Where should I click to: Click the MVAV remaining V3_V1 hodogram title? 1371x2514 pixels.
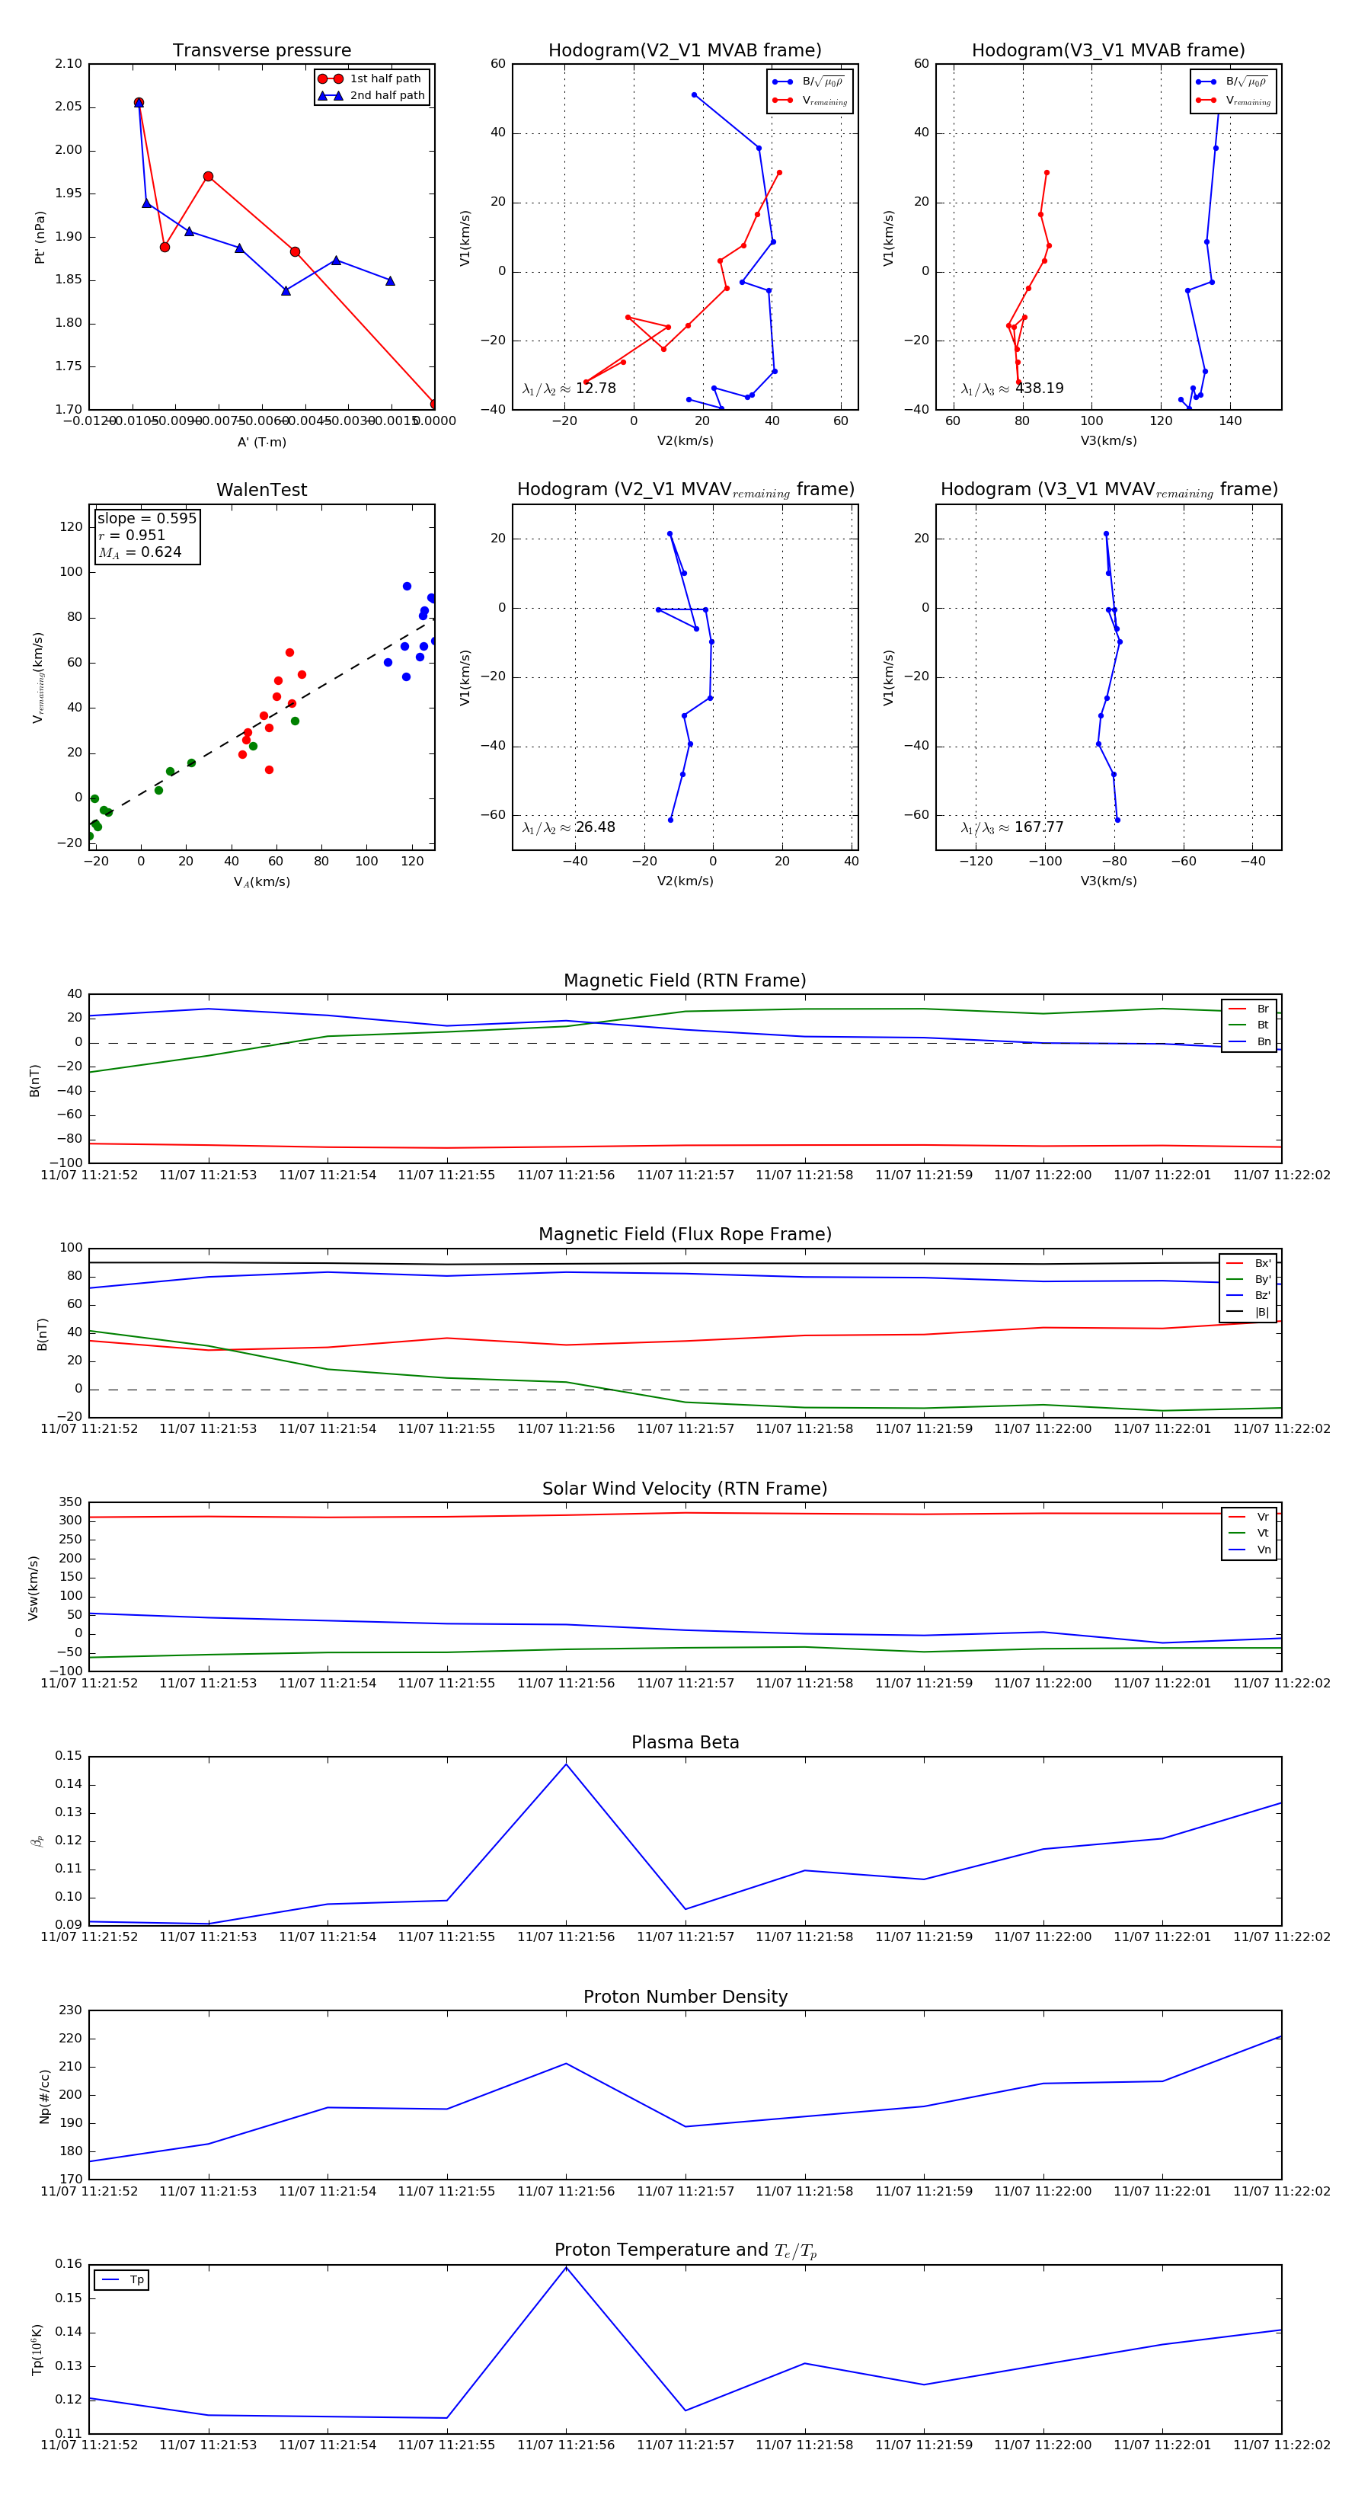1108,490
